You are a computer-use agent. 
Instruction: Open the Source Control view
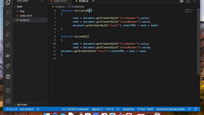click(x=8, y=23)
